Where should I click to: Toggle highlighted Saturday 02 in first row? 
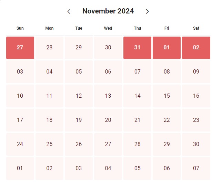tap(196, 48)
